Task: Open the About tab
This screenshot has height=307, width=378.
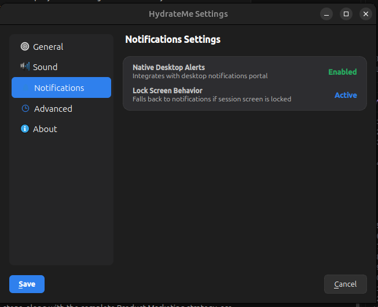Action: point(61,129)
